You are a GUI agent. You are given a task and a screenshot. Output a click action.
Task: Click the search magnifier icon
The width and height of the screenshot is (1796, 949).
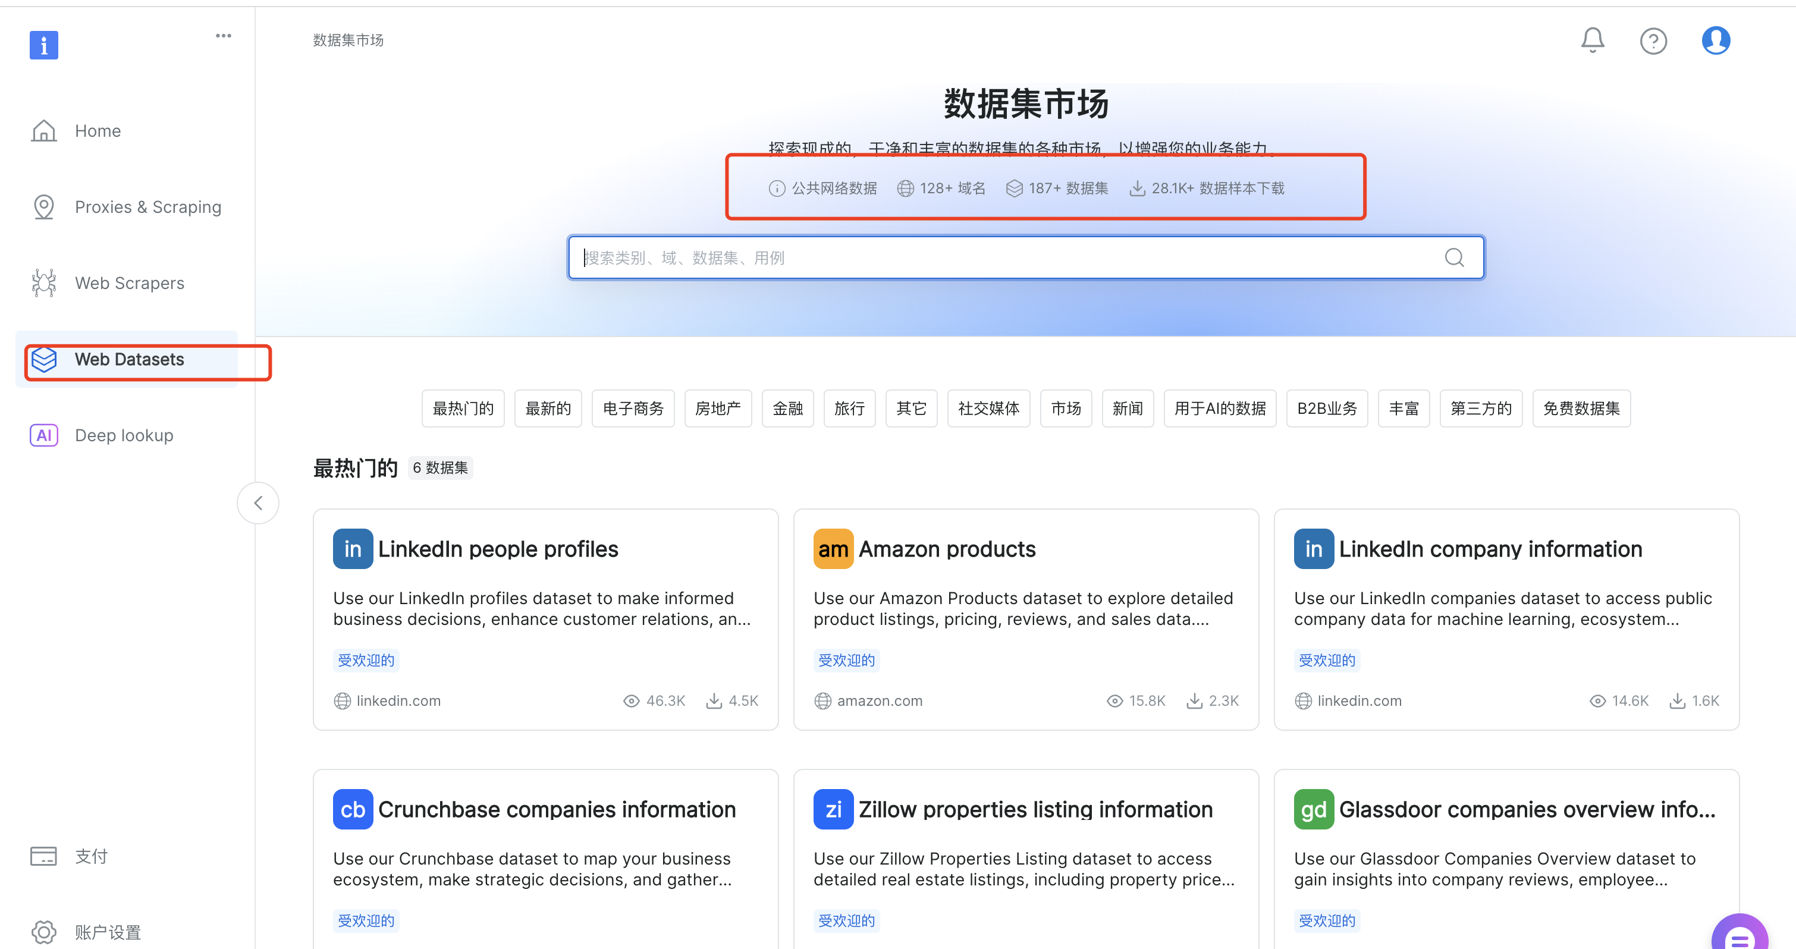(1455, 258)
